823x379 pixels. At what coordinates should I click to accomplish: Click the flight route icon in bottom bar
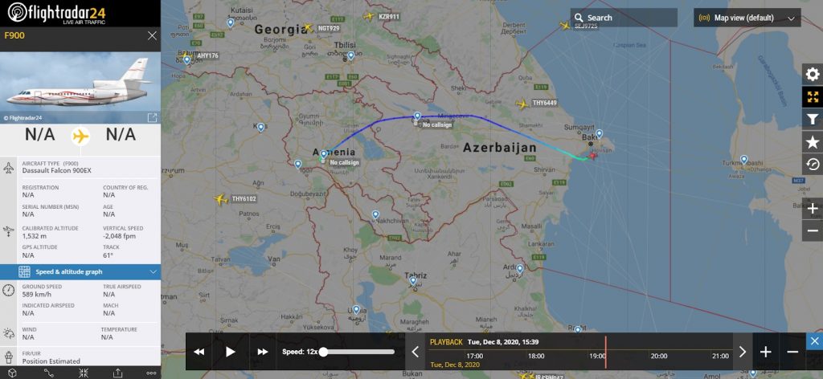[x=48, y=373]
